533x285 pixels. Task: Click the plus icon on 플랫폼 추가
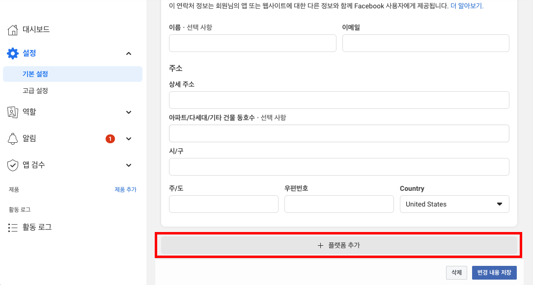click(x=320, y=245)
